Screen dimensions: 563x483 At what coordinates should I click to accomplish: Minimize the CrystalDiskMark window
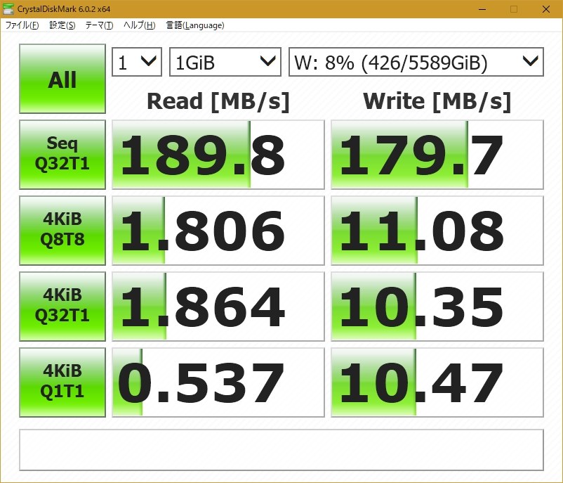pyautogui.click(x=482, y=9)
